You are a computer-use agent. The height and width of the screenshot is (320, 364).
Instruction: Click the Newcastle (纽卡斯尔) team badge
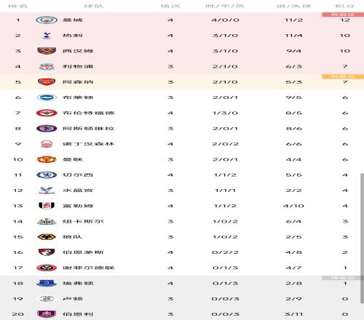(47, 221)
